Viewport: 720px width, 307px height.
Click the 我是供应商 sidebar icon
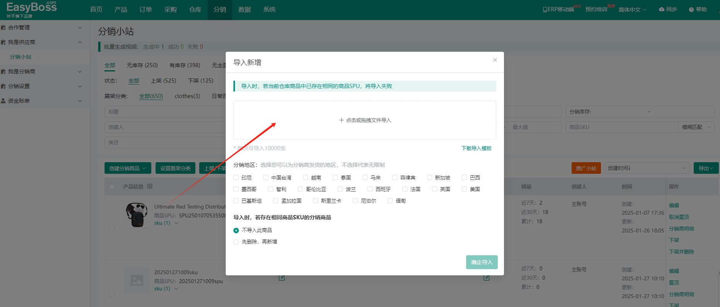[3, 42]
